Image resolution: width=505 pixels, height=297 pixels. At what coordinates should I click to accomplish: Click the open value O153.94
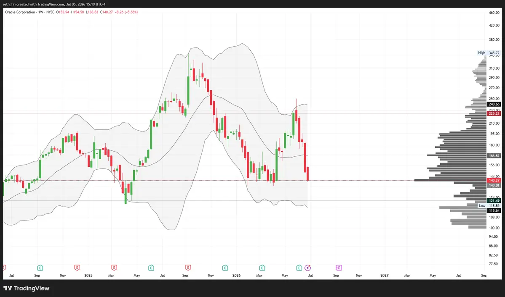pos(63,12)
